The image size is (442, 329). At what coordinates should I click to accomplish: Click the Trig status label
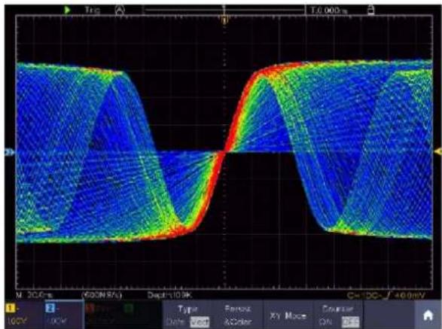(92, 11)
